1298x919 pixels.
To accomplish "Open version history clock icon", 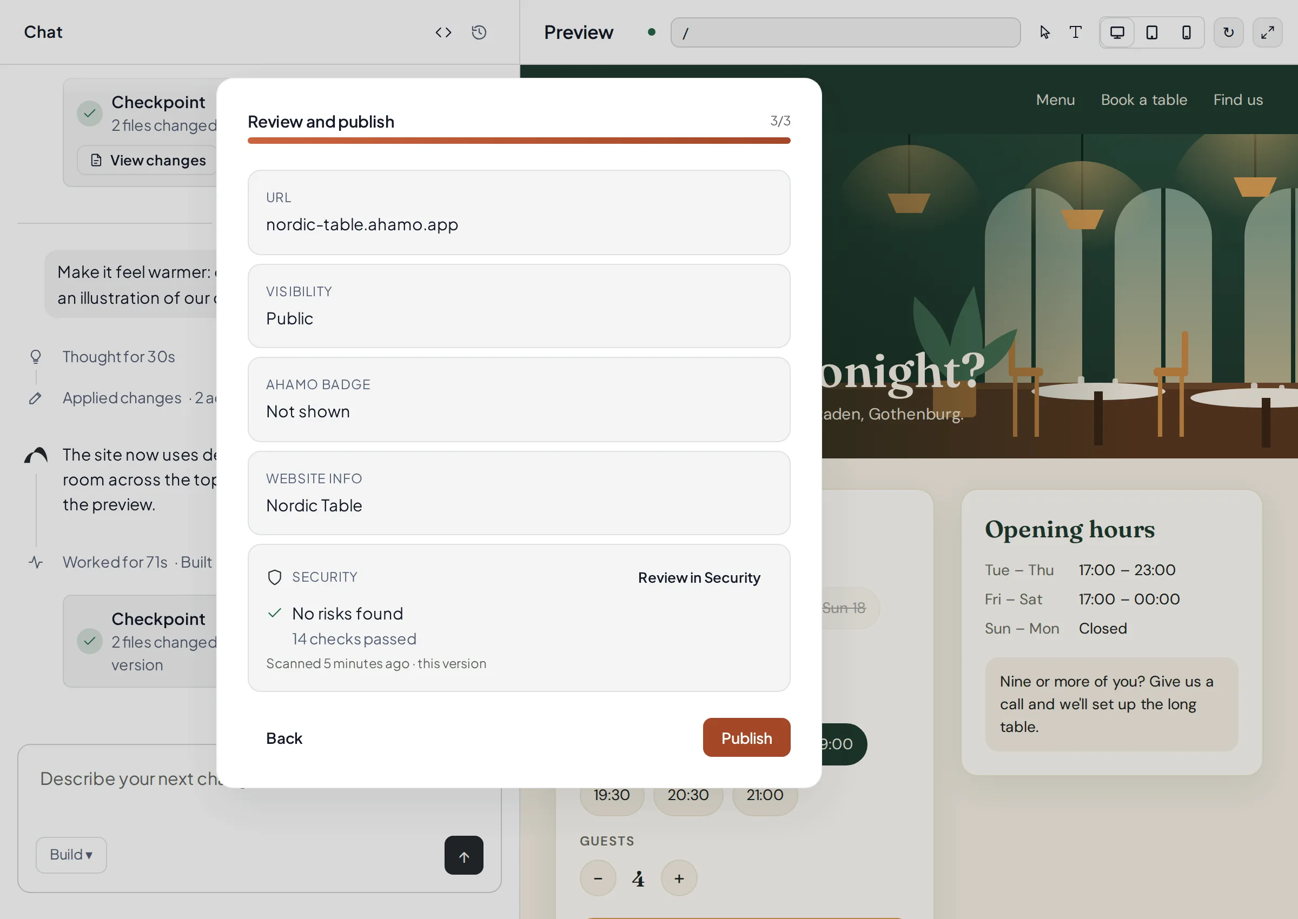I will [x=479, y=32].
